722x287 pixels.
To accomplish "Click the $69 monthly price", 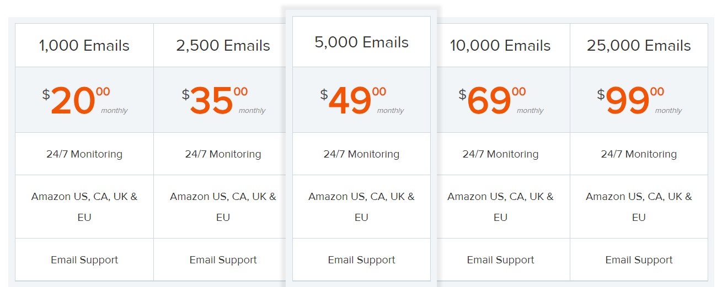I will click(489, 101).
